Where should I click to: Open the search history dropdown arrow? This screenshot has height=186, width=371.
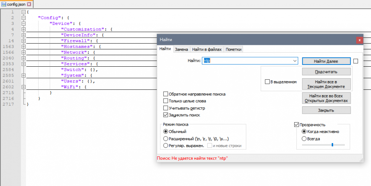pyautogui.click(x=295, y=61)
